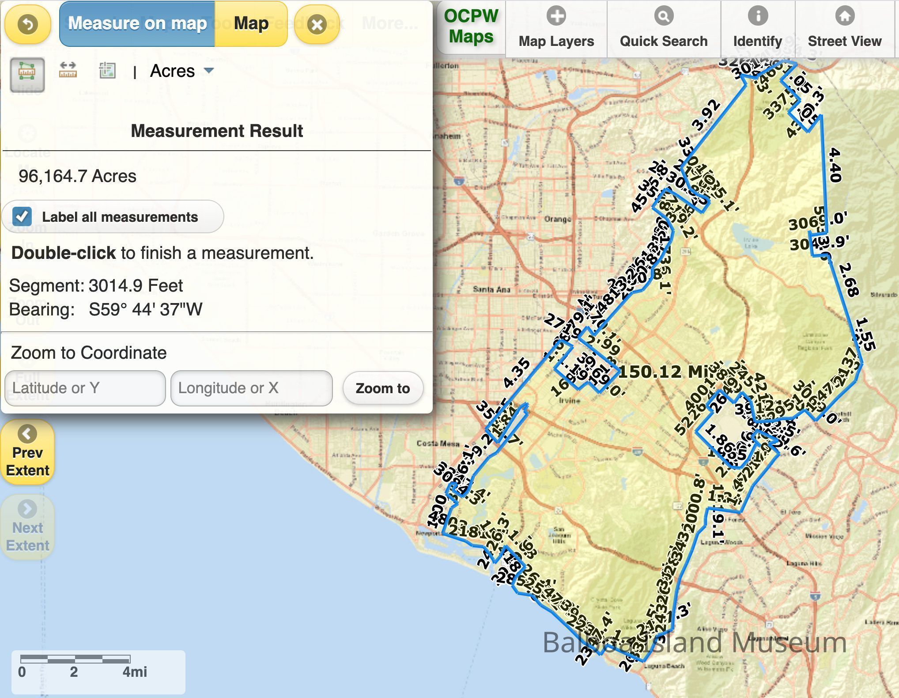This screenshot has width=899, height=698.
Task: Click the OCPW Maps logo
Action: pyautogui.click(x=471, y=27)
